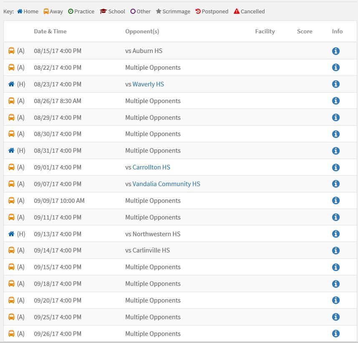Click the home icon on 08/31/17 row
Image resolution: width=358 pixels, height=343 pixels.
click(11, 151)
